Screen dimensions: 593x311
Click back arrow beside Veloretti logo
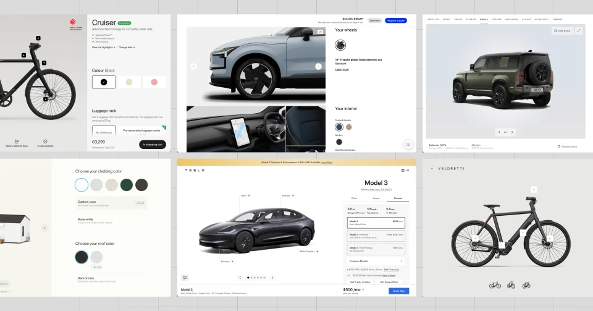click(432, 168)
